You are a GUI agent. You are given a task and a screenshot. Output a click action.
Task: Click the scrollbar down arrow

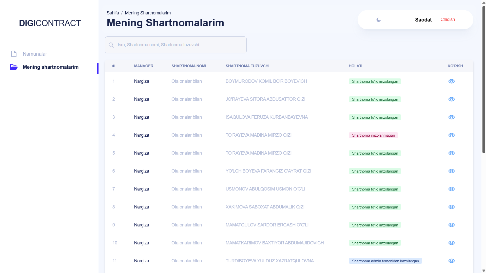pyautogui.click(x=484, y=271)
